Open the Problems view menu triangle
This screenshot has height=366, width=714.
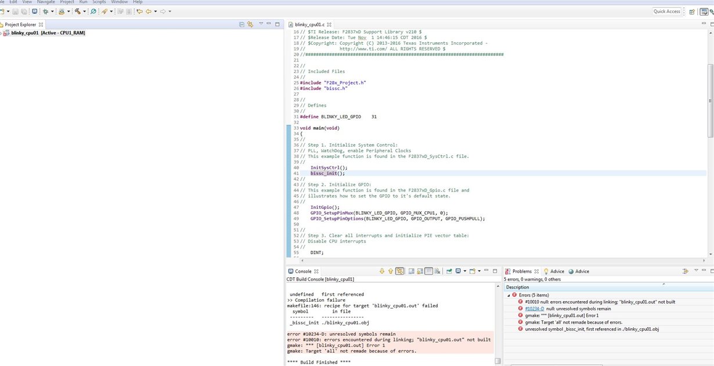697,271
